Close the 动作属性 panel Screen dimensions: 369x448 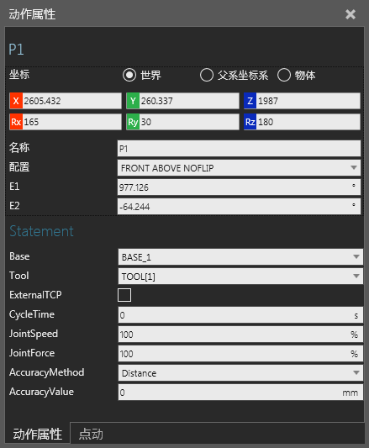[x=351, y=14]
